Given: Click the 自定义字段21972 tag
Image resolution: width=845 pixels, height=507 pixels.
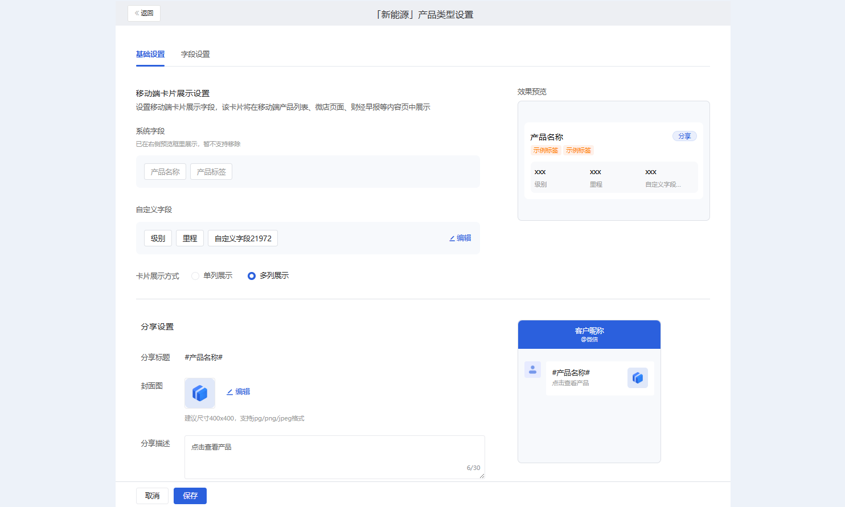Looking at the screenshot, I should [x=243, y=238].
